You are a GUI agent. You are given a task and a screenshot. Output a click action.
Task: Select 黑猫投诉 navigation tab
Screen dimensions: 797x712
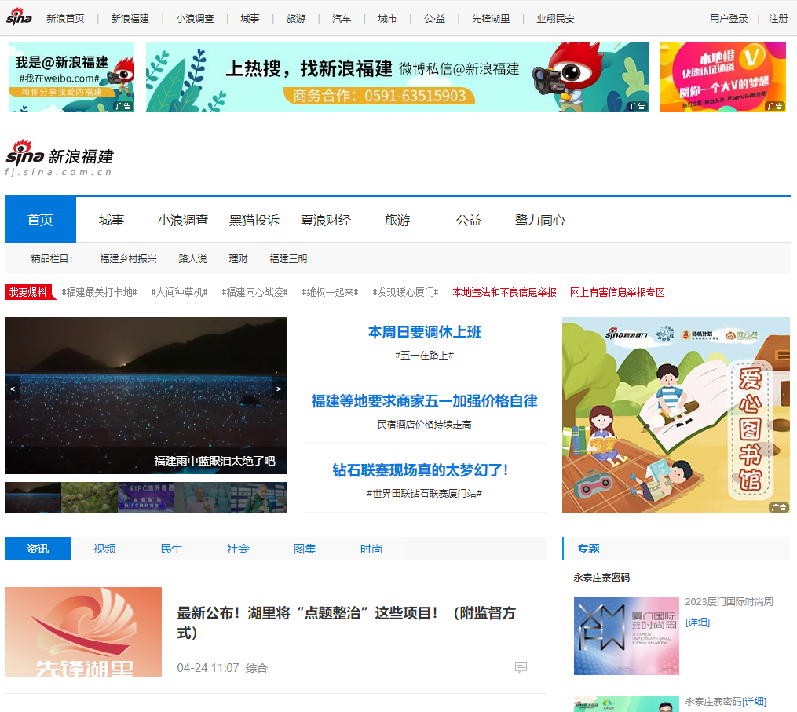point(254,220)
